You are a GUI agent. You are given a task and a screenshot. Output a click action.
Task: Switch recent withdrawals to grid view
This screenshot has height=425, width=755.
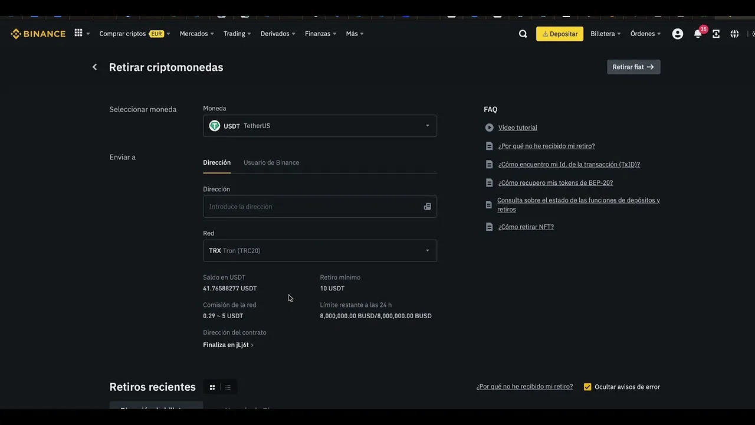[x=212, y=387]
